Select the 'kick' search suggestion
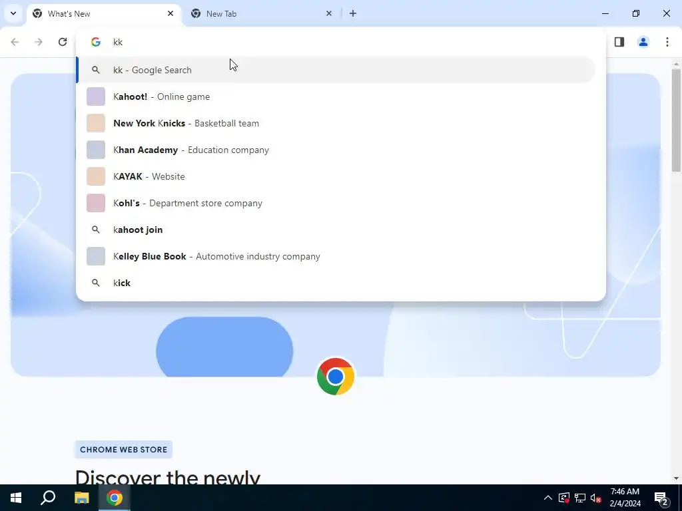This screenshot has width=682, height=511. tap(336, 283)
